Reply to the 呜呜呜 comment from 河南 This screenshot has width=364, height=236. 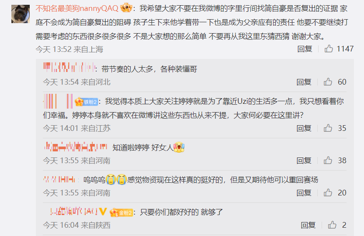(304, 193)
